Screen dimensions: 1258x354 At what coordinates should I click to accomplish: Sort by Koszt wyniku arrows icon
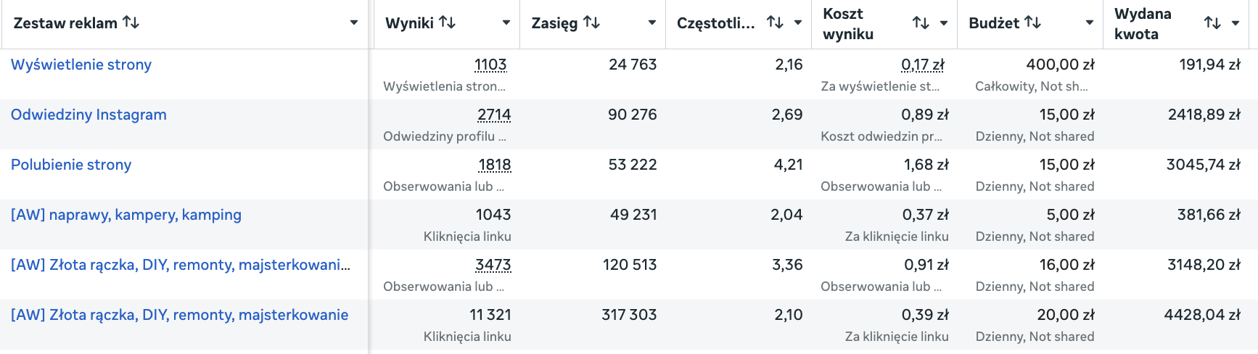click(x=921, y=23)
